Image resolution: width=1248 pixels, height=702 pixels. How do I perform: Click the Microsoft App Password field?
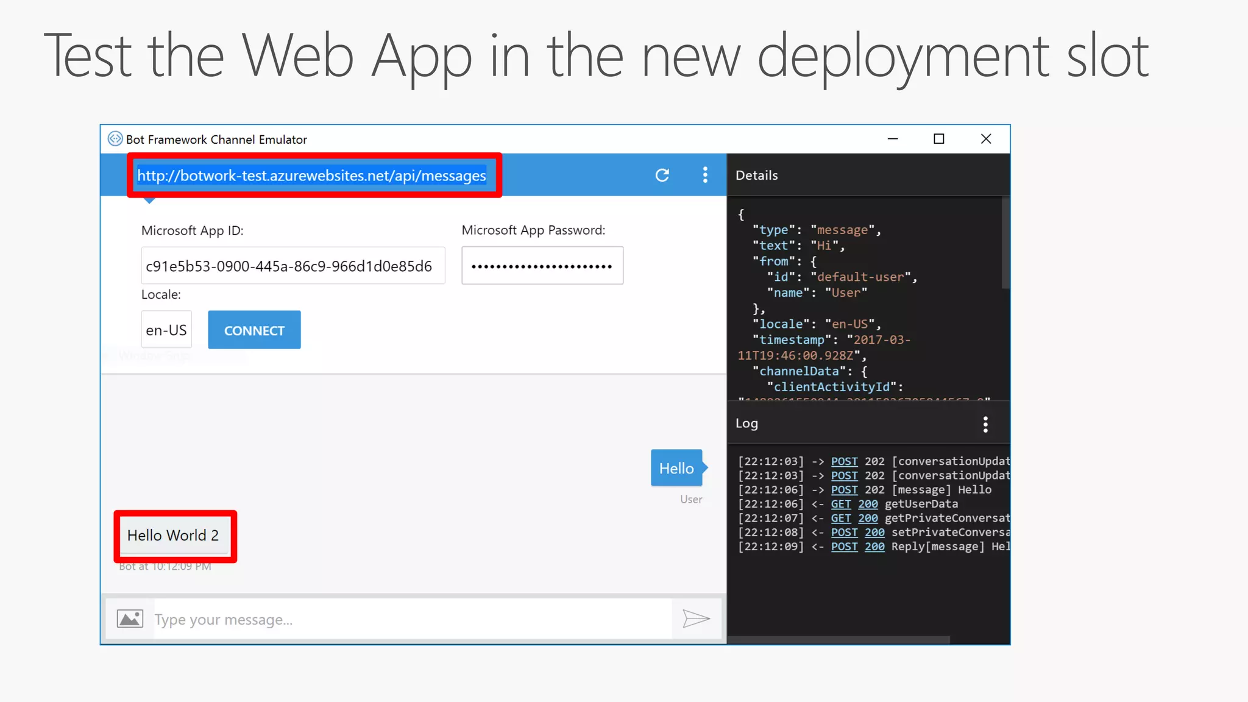pos(542,266)
